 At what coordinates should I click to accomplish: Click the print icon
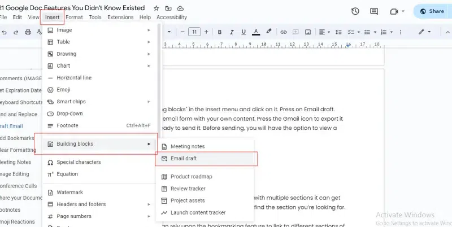[x=28, y=32]
